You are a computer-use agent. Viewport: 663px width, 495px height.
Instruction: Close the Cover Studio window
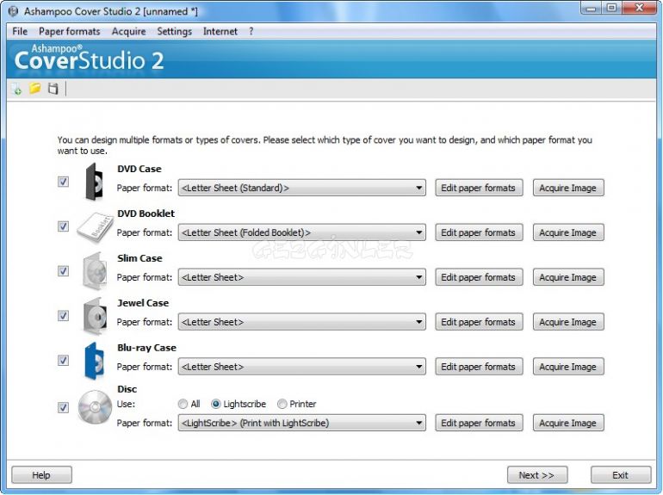tap(639, 8)
